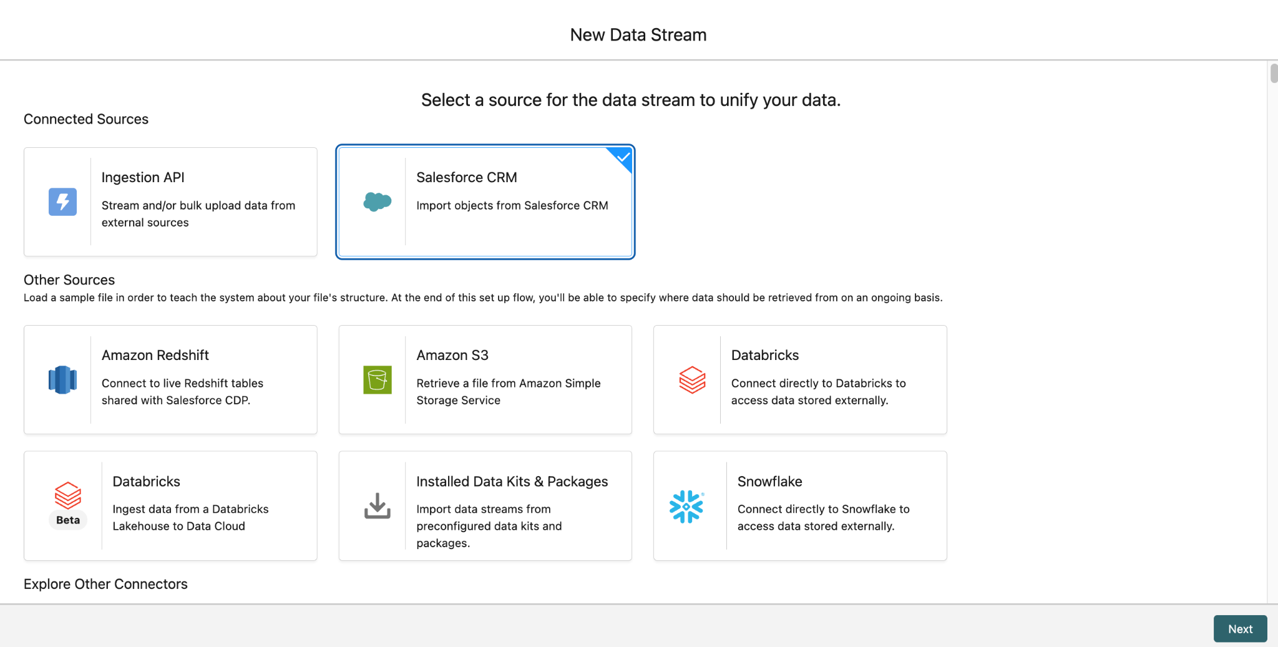
Task: Click the Beta badge under Databricks
Action: tap(68, 520)
